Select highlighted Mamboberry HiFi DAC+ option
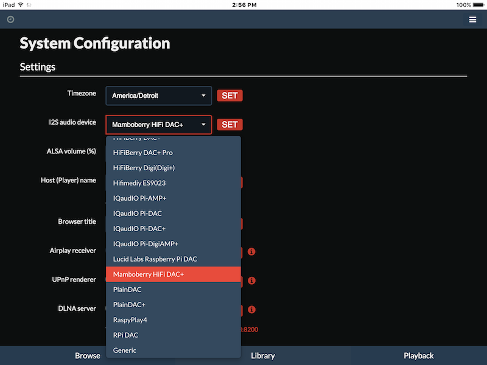487x365 pixels. pos(173,274)
